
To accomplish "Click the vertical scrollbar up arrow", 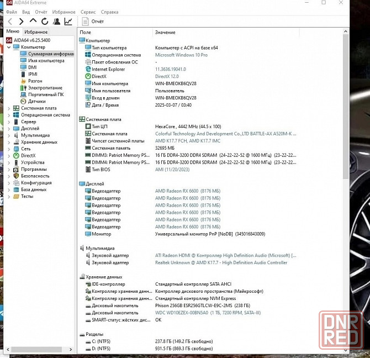I will point(346,31).
